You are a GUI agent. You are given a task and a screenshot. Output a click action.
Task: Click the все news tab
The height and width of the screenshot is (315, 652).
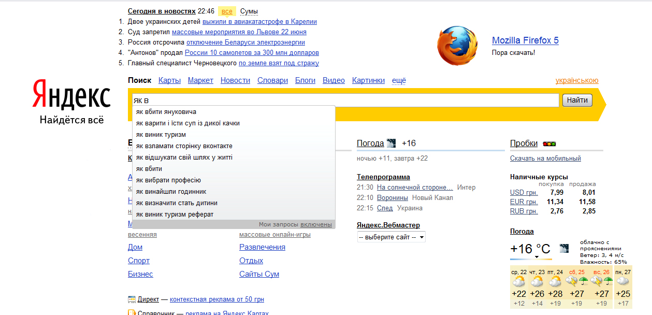227,11
